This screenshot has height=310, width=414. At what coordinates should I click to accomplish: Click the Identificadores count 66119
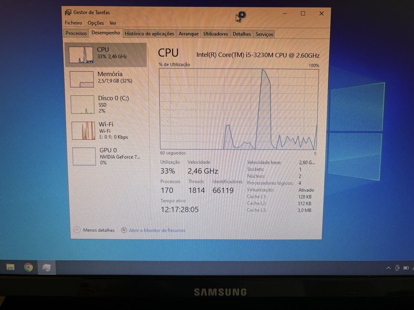coord(223,190)
